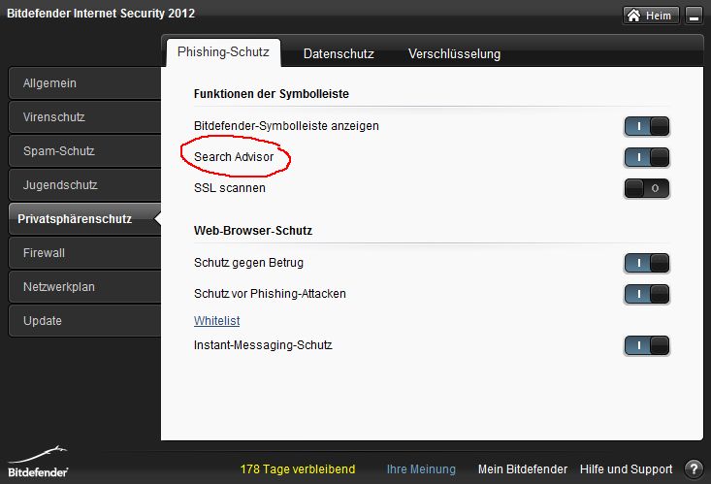Click the Heim home icon button
Image resolution: width=711 pixels, height=484 pixels.
[651, 16]
